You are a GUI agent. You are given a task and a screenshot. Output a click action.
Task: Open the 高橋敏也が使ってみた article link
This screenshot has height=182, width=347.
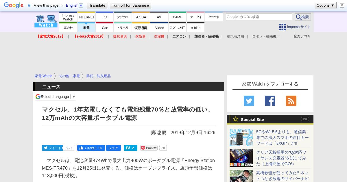(x=283, y=176)
